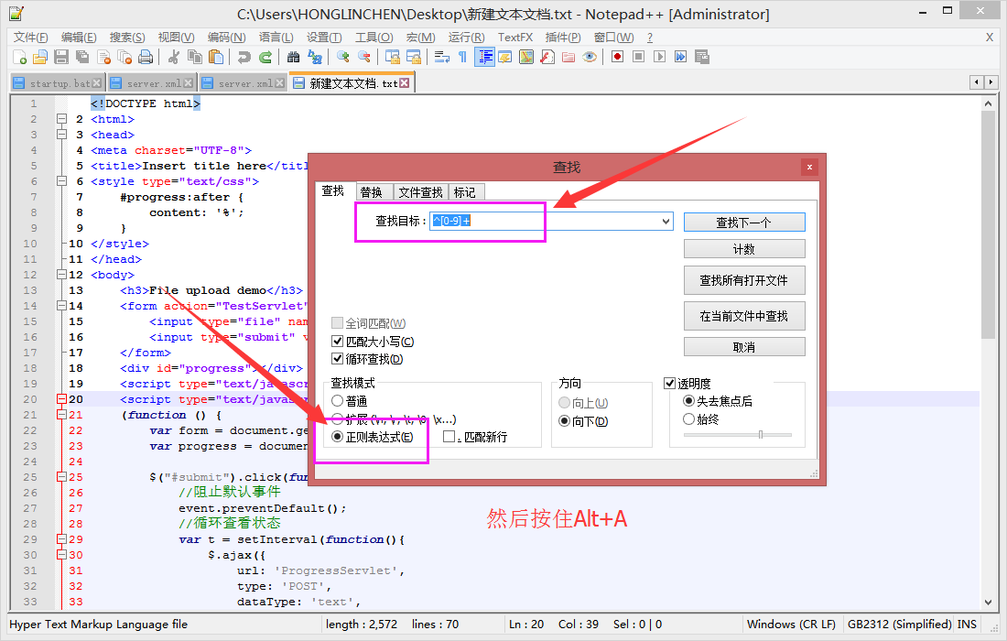This screenshot has width=1007, height=641.
Task: Click the editor vertical scrollbar thumb
Action: [x=988, y=224]
